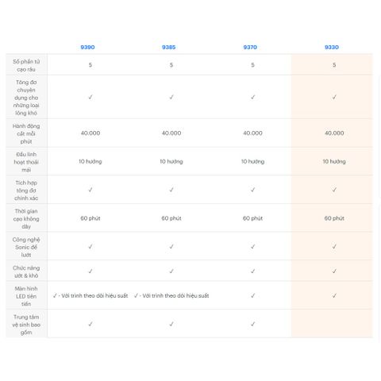Select 9390 'Với trình theo dõi hiệu suất' cell
381x381 pixels.
(x=90, y=295)
